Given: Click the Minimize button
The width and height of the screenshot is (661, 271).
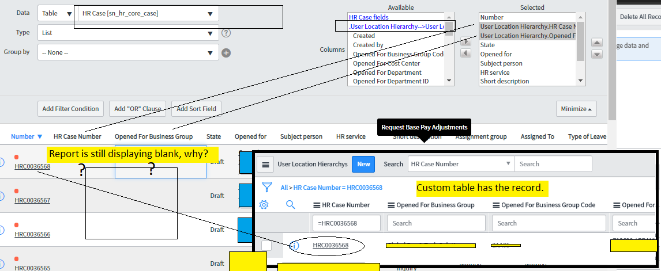Looking at the screenshot, I should point(576,109).
